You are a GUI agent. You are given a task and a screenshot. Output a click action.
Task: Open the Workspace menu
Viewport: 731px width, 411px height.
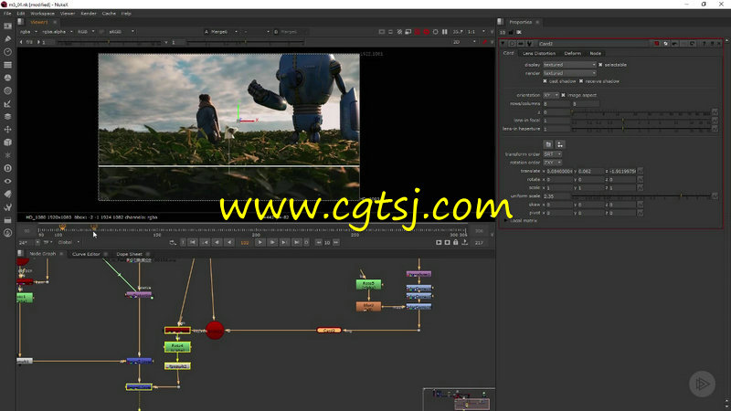(x=42, y=14)
